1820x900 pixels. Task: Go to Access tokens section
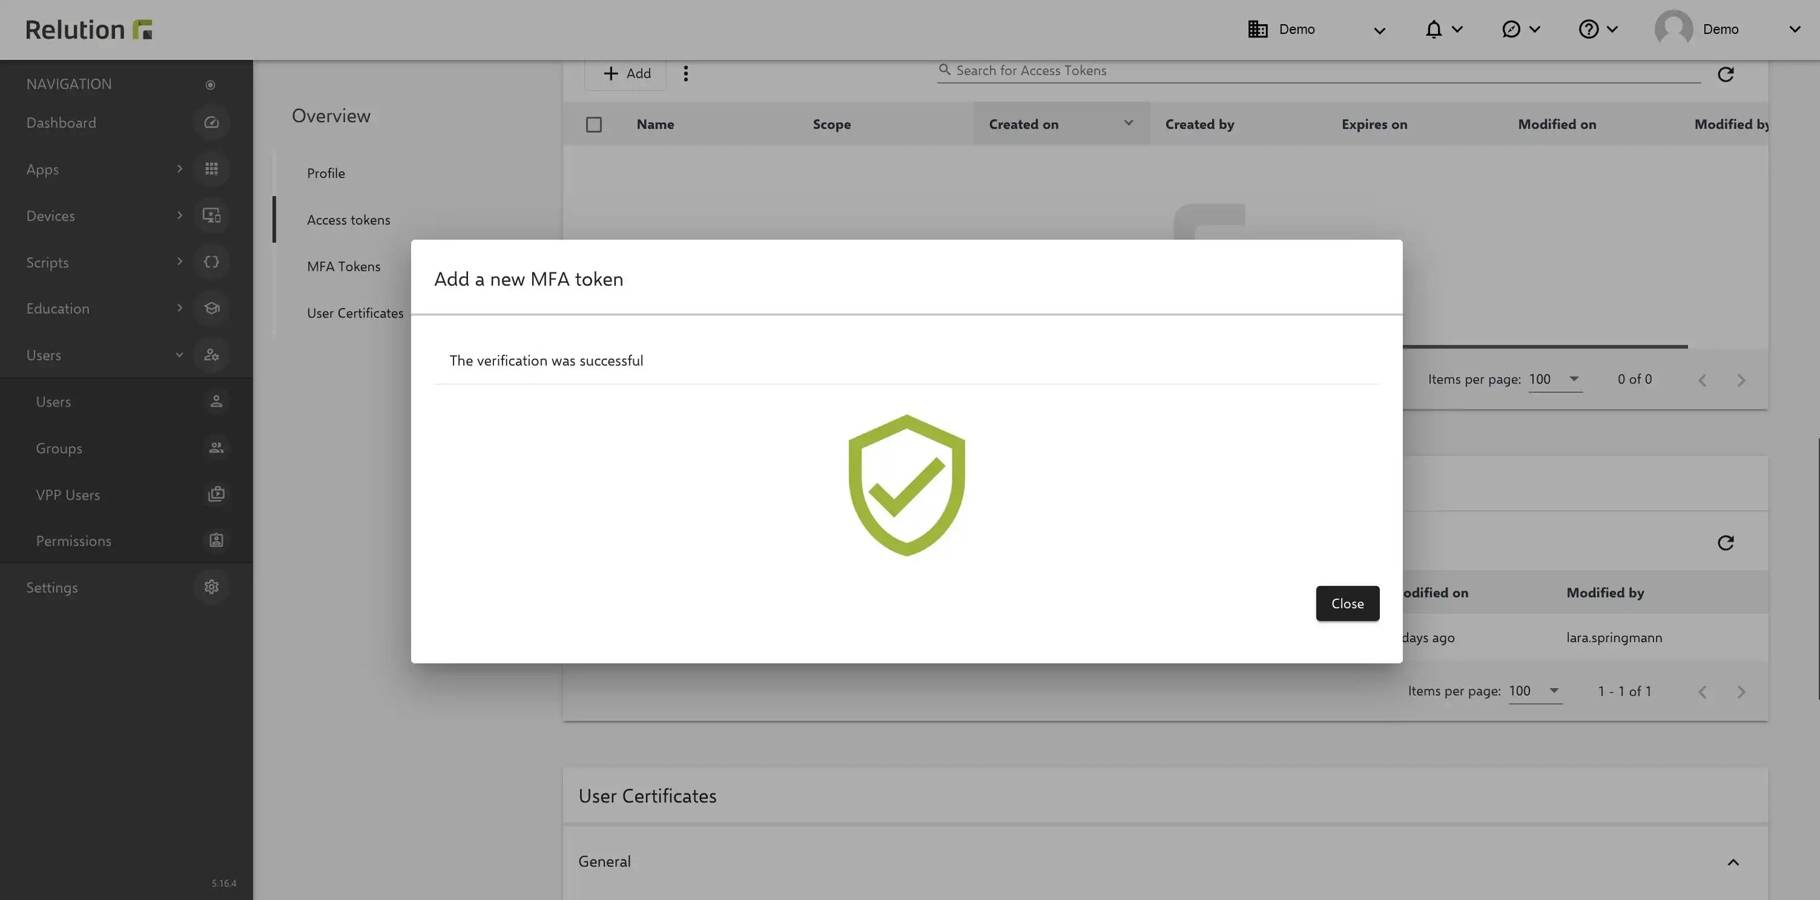pyautogui.click(x=348, y=220)
